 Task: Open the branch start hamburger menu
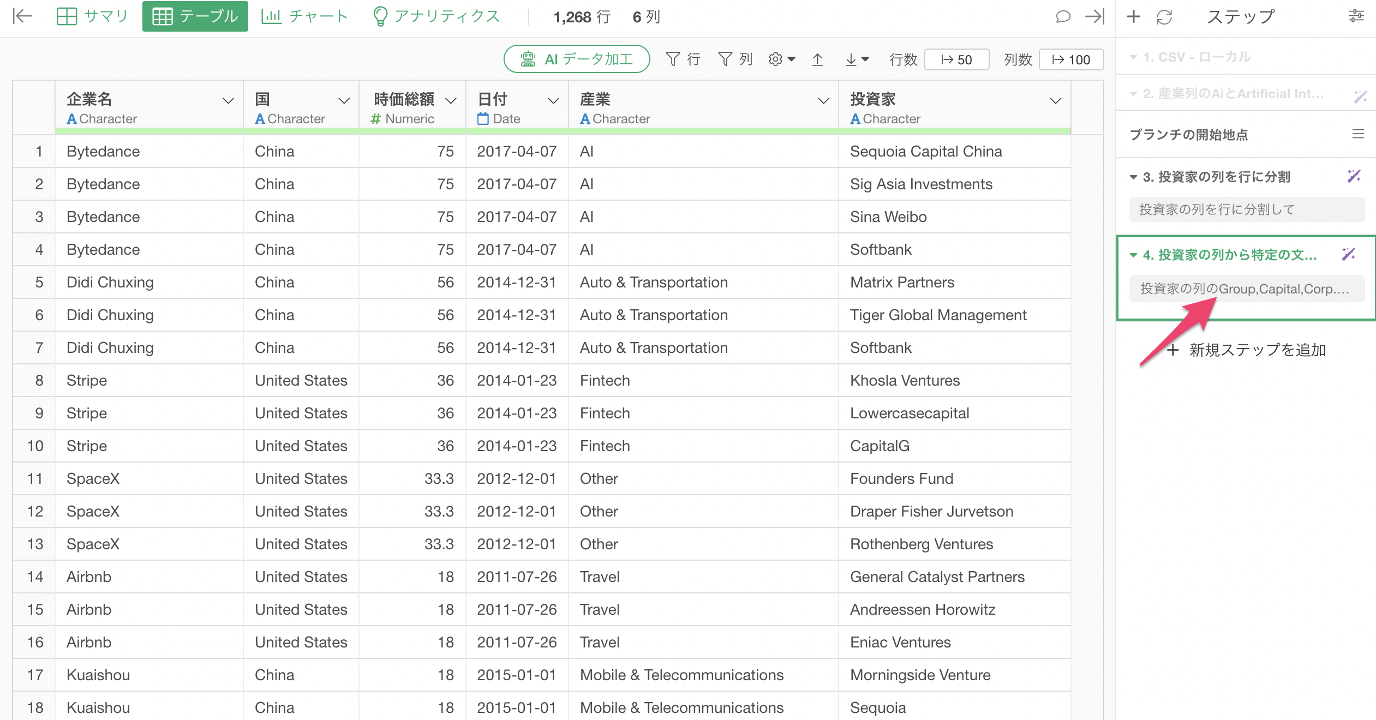pos(1358,134)
